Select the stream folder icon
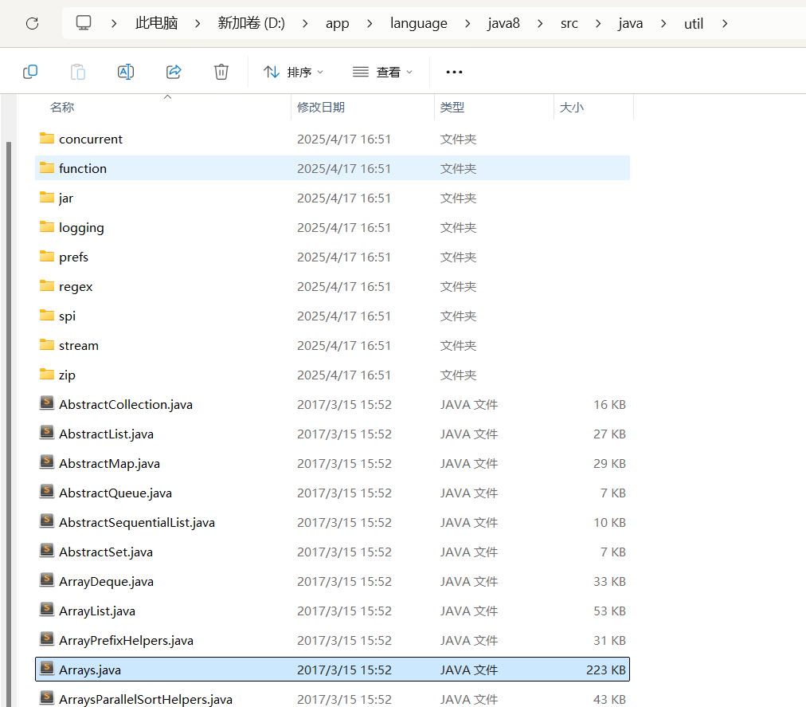The height and width of the screenshot is (707, 806). 47,344
